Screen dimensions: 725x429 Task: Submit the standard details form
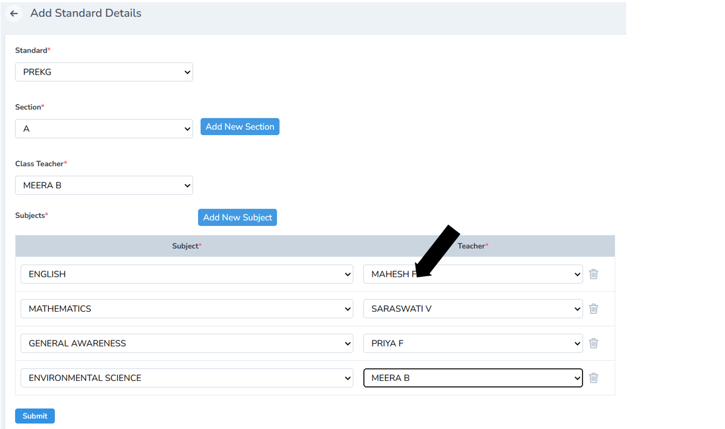tap(35, 416)
